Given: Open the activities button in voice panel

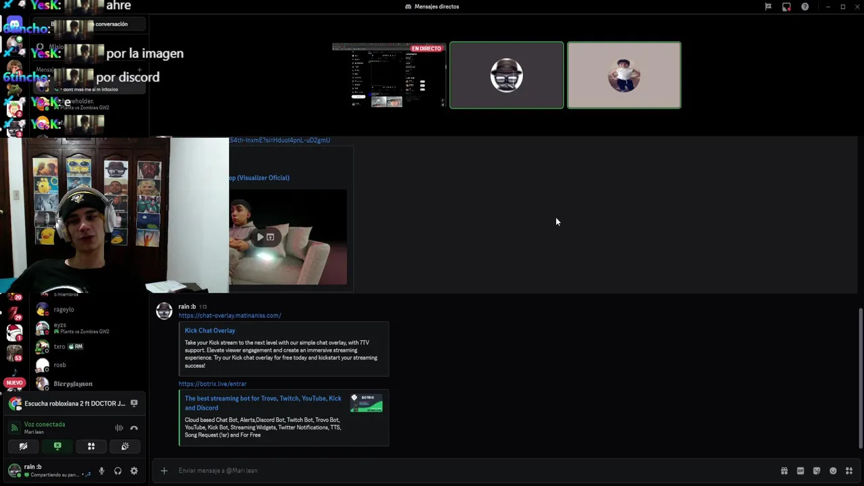Looking at the screenshot, I should [91, 446].
